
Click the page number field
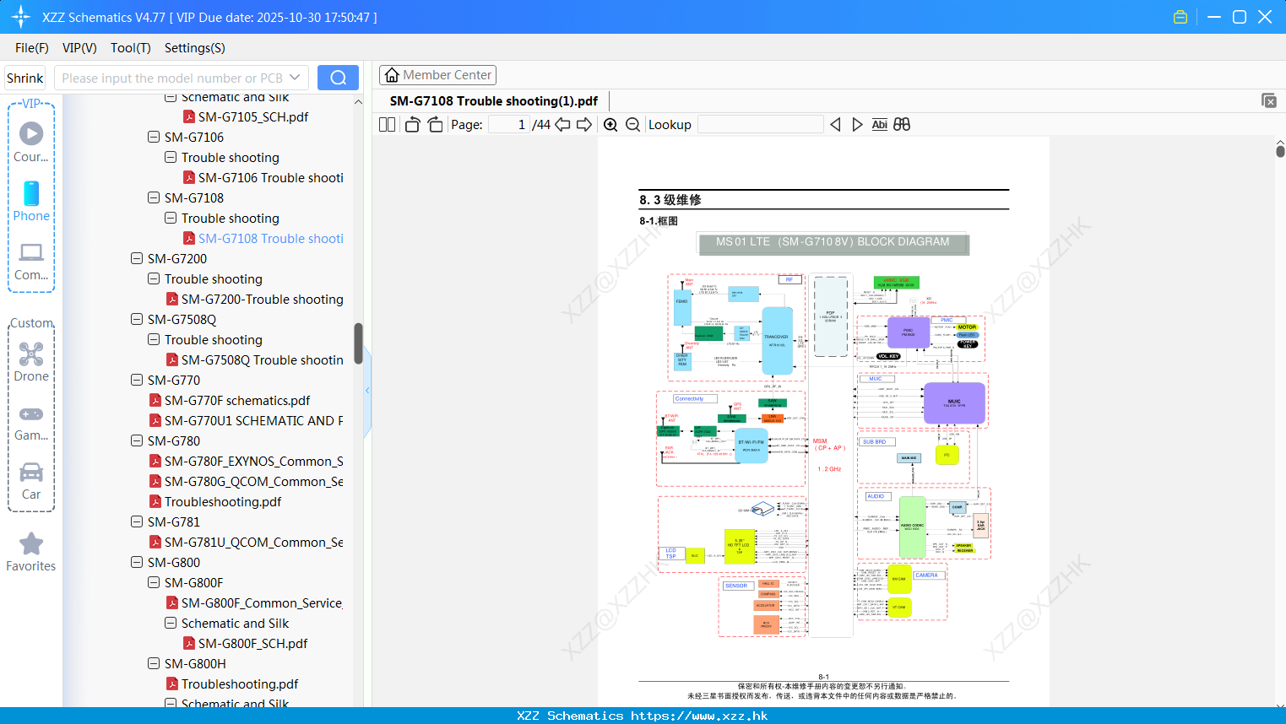(x=509, y=124)
